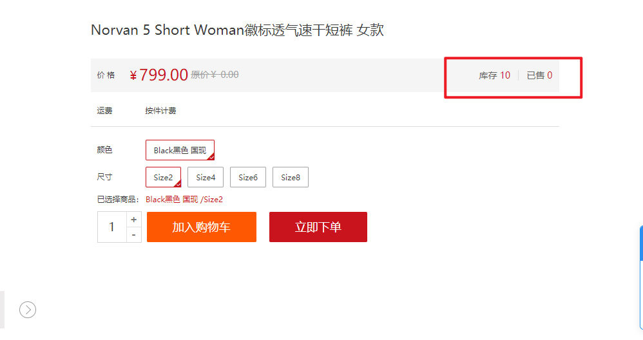Click the 库存 10 stock count

[x=495, y=75]
